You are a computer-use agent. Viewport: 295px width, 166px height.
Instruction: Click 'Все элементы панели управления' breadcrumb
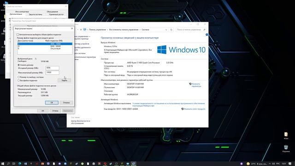pyautogui.click(x=124, y=30)
